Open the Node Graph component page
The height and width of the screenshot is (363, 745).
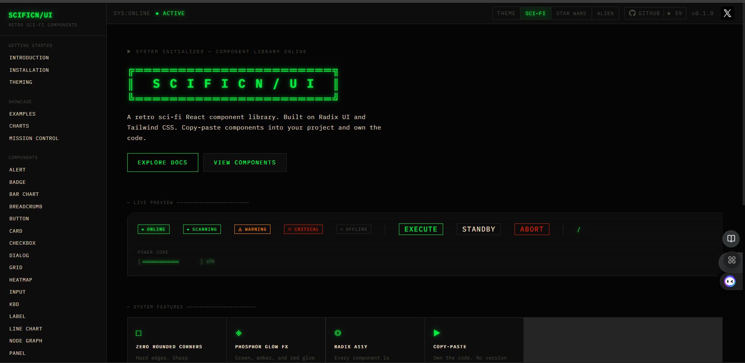(x=26, y=341)
